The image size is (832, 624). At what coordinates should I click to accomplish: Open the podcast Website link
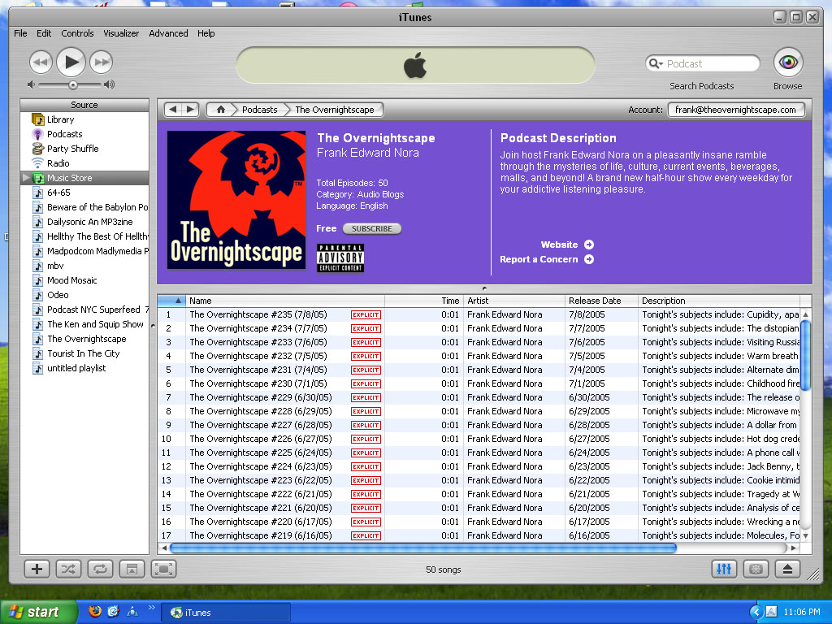click(x=567, y=245)
